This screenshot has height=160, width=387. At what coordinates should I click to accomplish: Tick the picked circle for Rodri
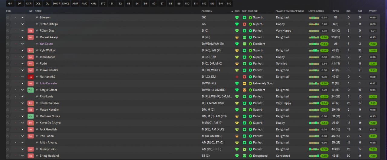8,64
